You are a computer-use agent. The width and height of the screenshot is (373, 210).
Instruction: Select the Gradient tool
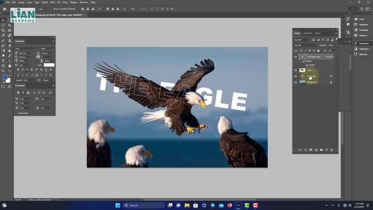click(3, 51)
